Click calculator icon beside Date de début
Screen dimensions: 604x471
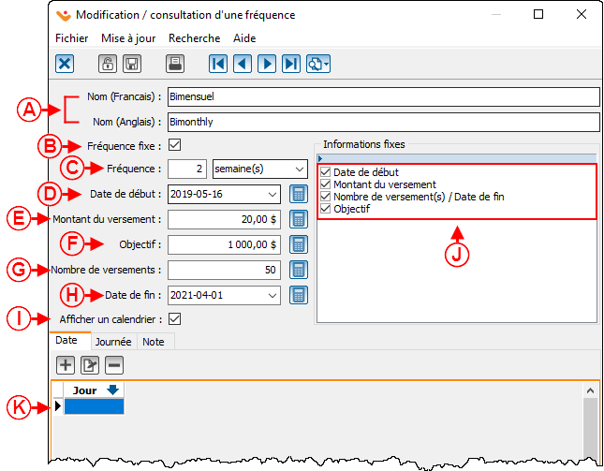[298, 195]
